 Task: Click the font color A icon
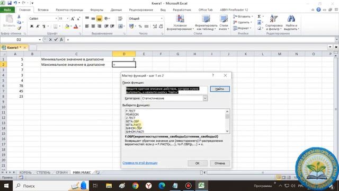(x=76, y=26)
